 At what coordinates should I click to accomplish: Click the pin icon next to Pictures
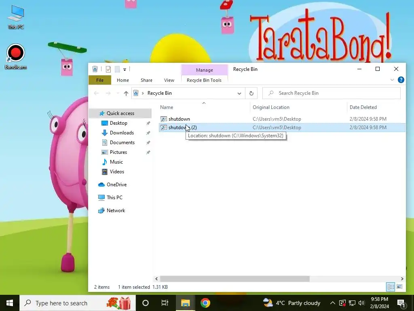[x=148, y=153]
